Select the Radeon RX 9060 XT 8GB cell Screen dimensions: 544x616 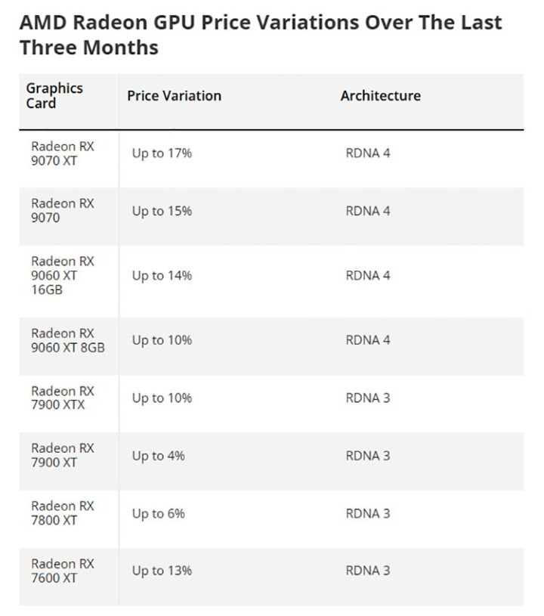tap(67, 341)
